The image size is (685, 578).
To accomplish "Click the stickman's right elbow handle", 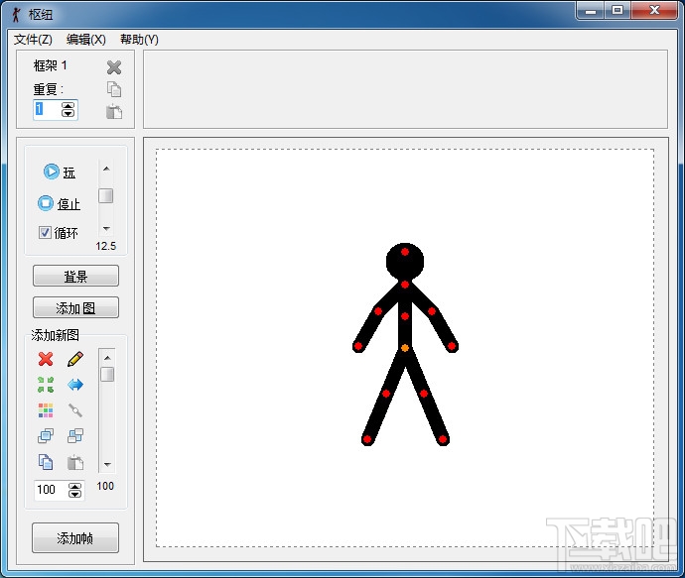I will 432,311.
